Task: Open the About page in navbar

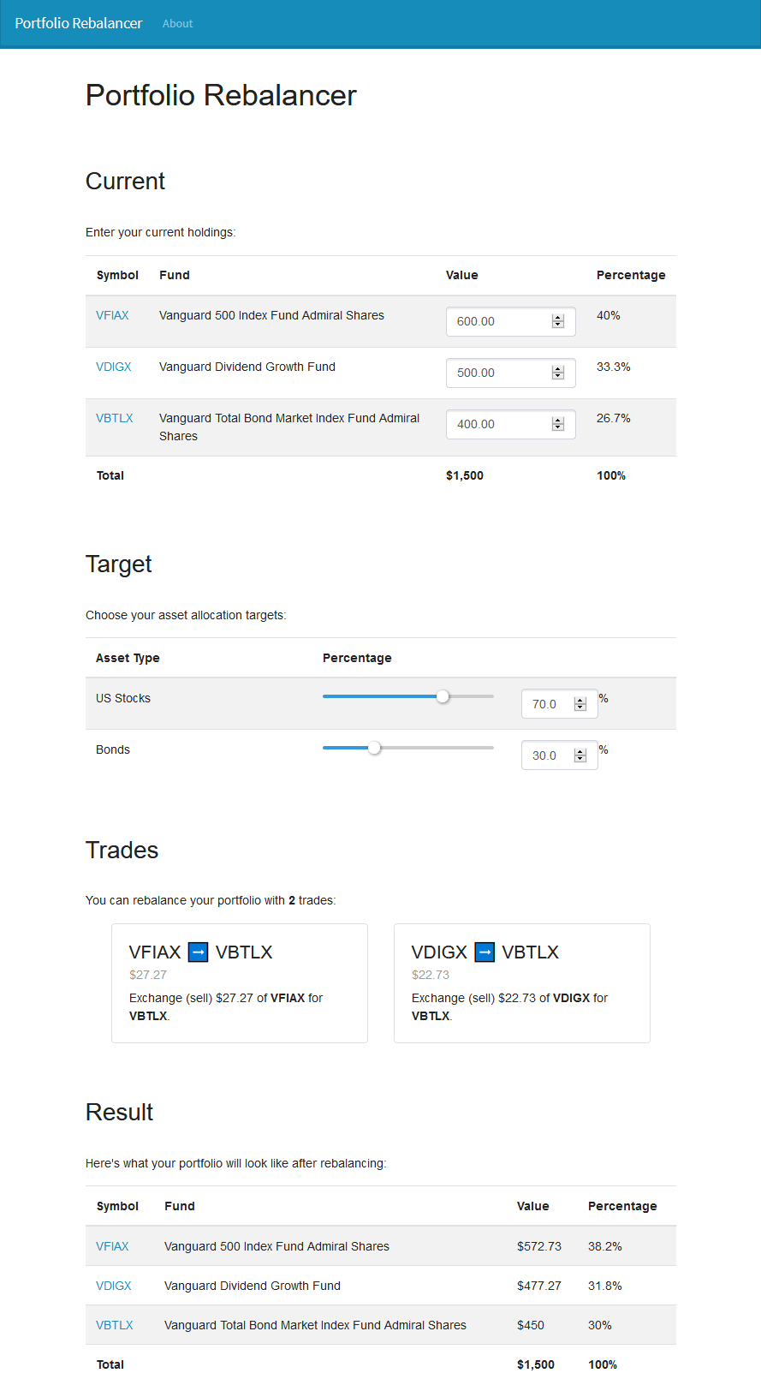Action: [178, 23]
